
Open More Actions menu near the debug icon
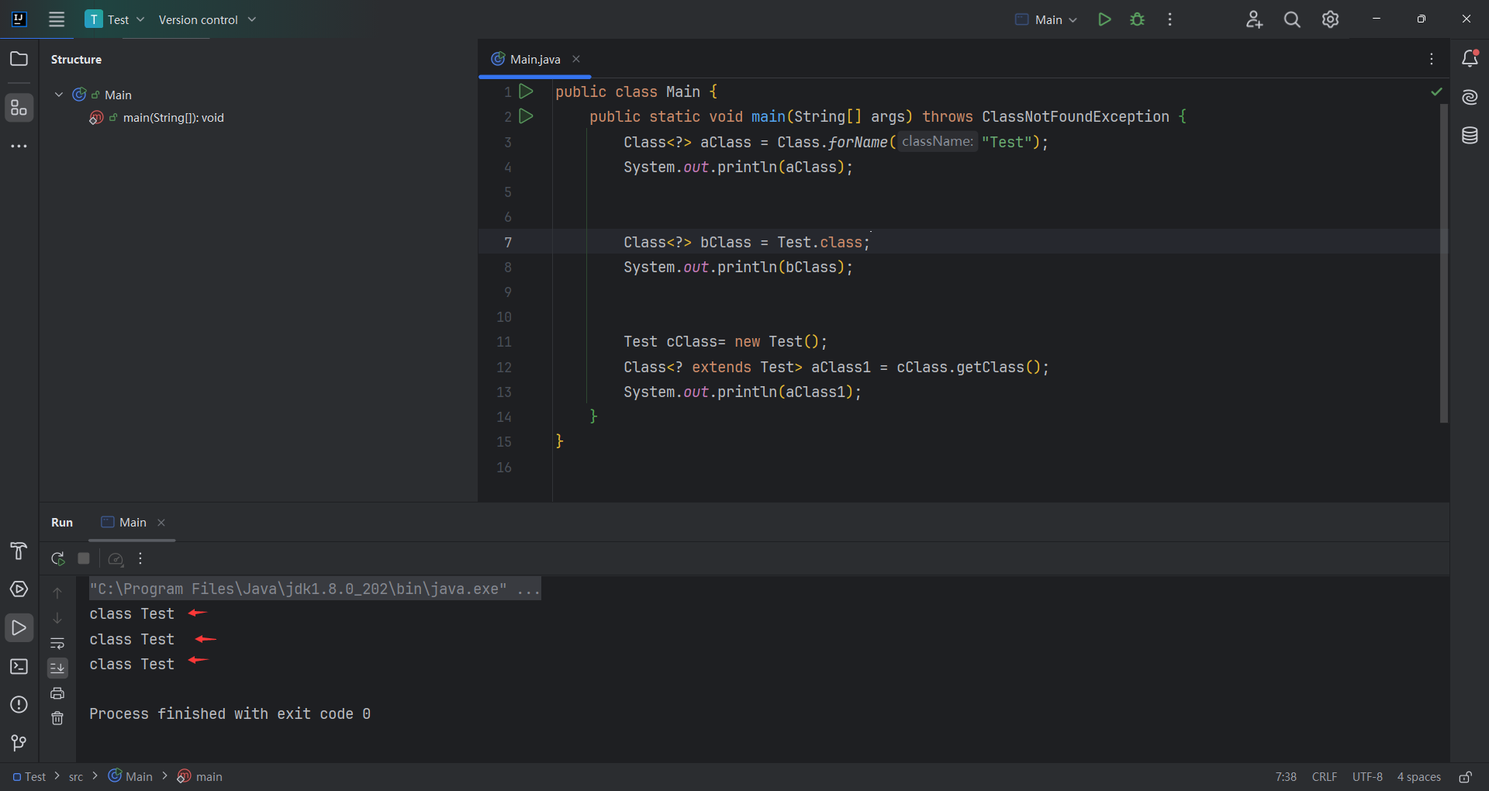[1169, 19]
